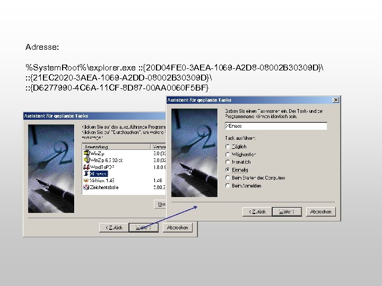Click the clock and pen image in the front dialog
This screenshot has width=382, height=286.
194,153
